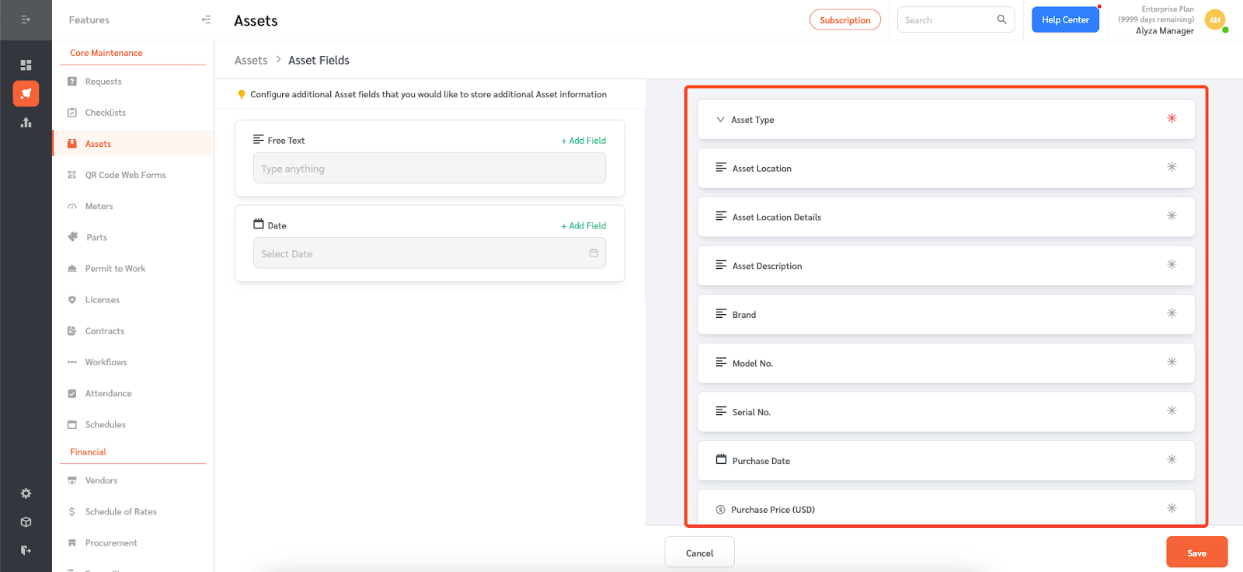Toggle required asterisk for Asset Type
The width and height of the screenshot is (1243, 572).
click(x=1172, y=118)
